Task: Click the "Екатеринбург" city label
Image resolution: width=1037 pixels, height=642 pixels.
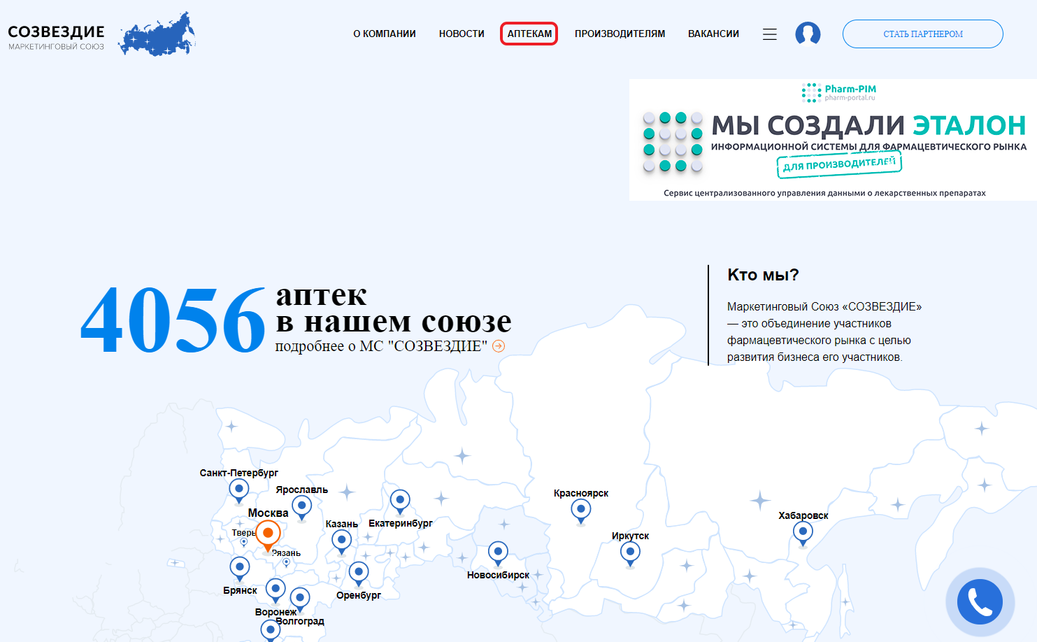Action: click(x=401, y=523)
